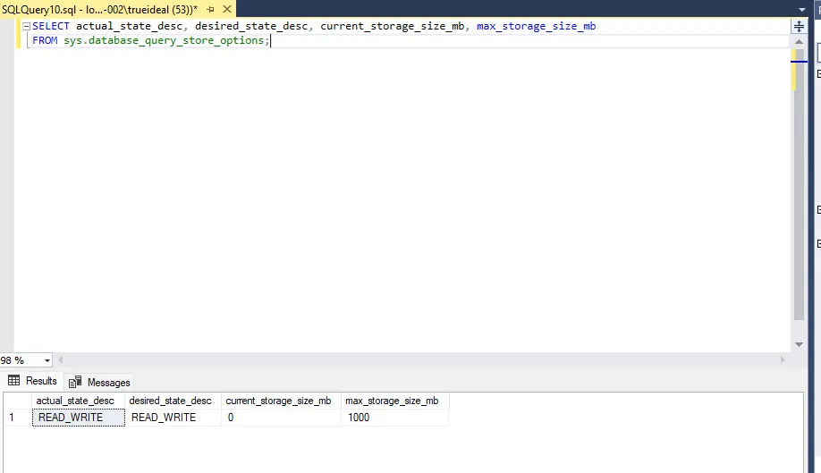Select the actual_state_desc column header

click(75, 401)
